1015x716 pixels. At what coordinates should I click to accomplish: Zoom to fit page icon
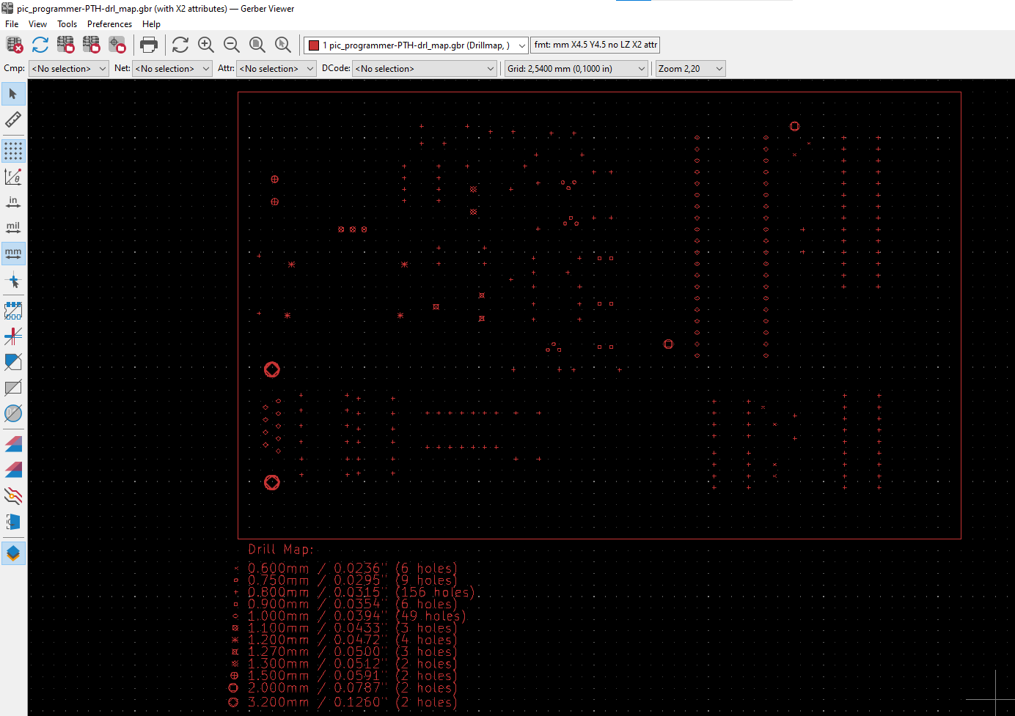[x=257, y=45]
